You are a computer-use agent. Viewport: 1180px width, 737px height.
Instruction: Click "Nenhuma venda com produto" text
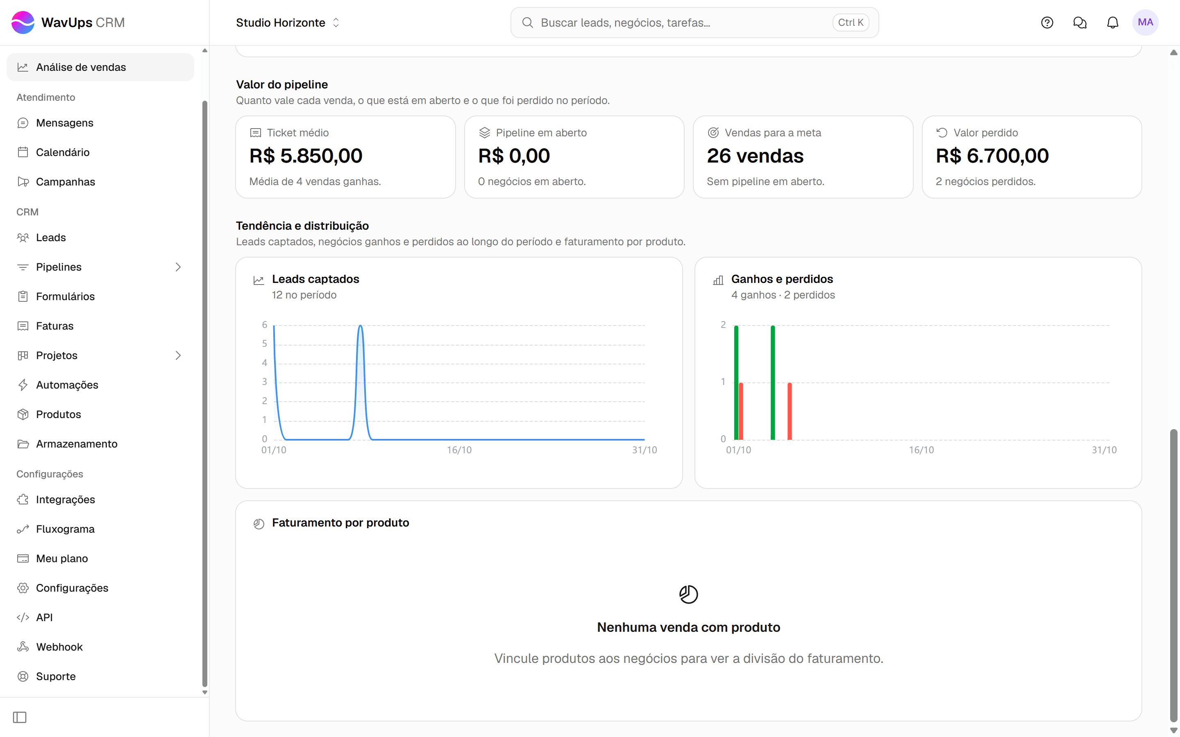point(688,627)
